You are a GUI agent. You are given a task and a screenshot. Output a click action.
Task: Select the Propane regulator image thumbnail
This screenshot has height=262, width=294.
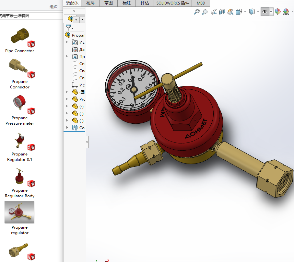tap(19, 212)
